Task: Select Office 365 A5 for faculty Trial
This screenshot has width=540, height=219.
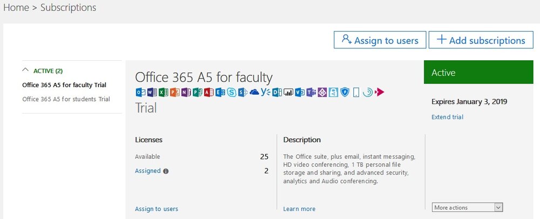Action: point(64,85)
